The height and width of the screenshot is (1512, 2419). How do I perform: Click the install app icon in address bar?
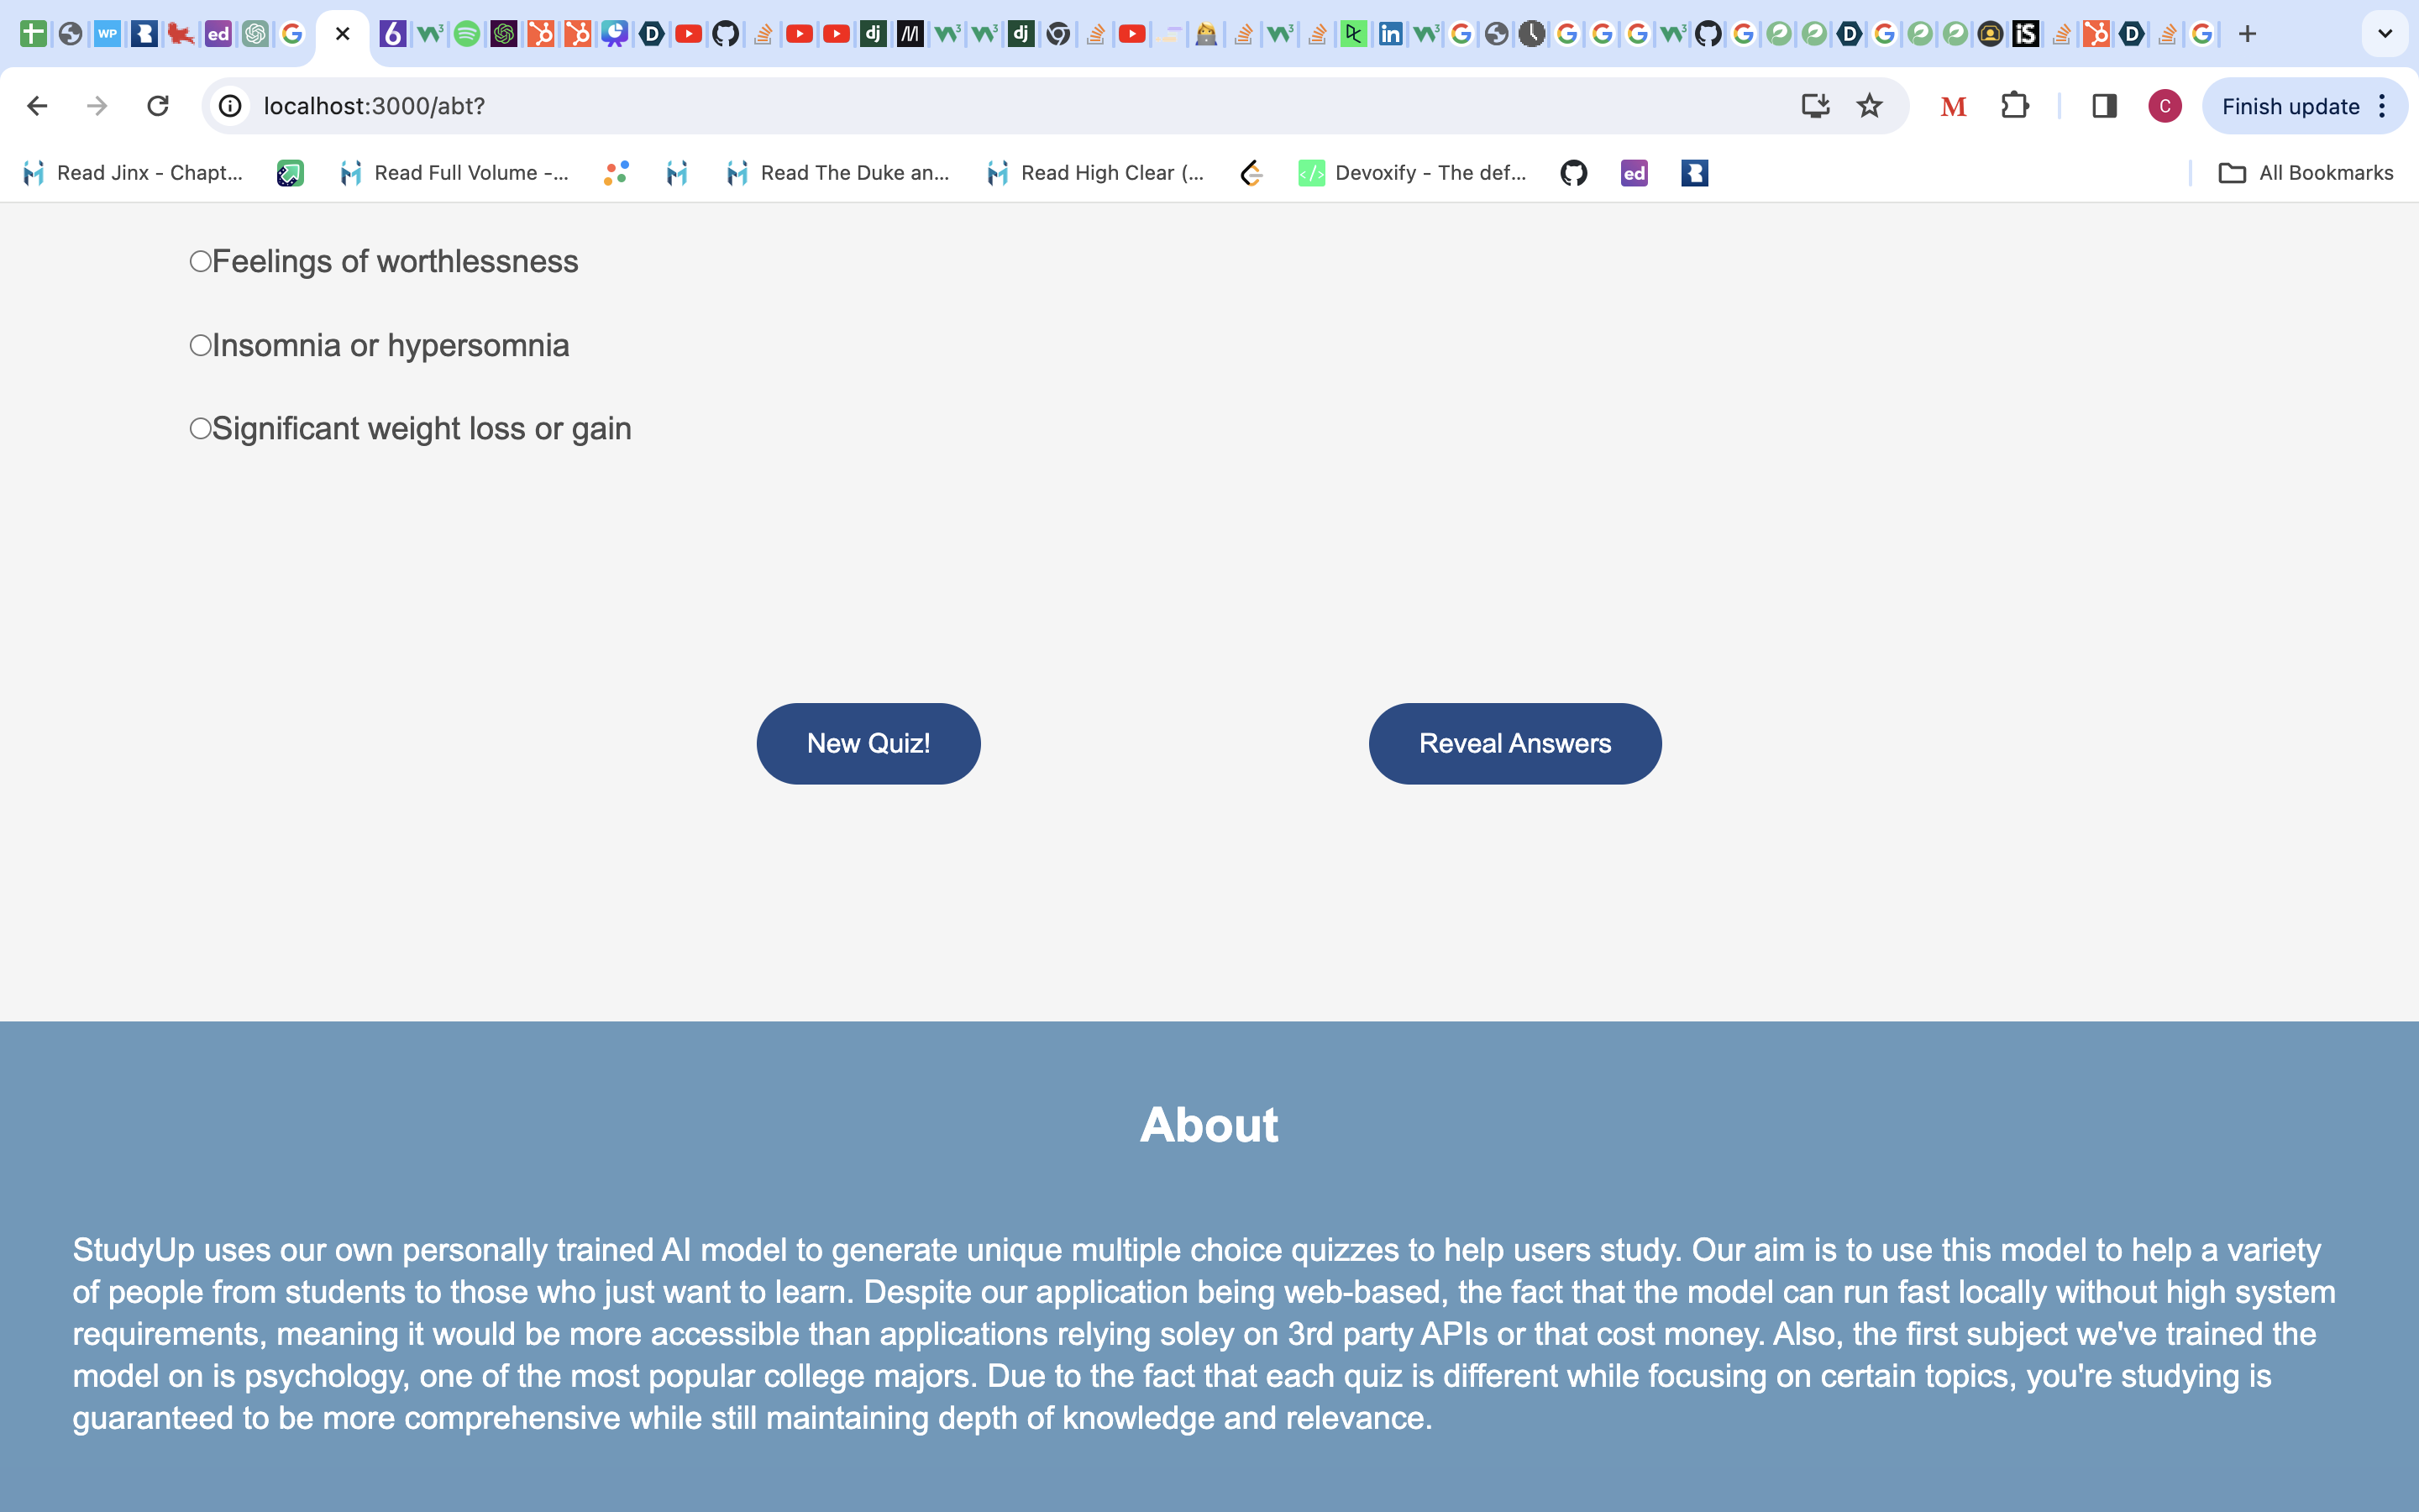tap(1815, 106)
